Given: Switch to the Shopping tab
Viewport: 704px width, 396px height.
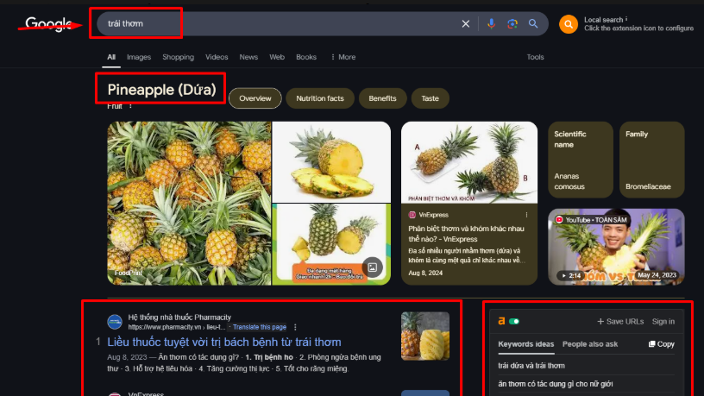Looking at the screenshot, I should [x=179, y=57].
